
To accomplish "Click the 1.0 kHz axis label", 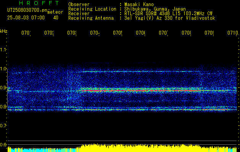I will pos(3,69).
